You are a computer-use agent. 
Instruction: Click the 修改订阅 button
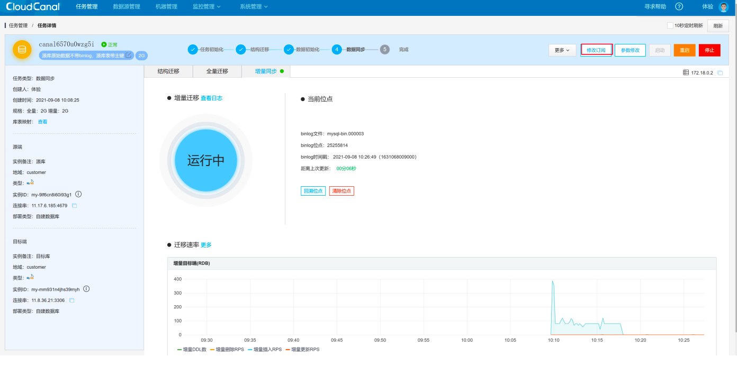tap(596, 50)
